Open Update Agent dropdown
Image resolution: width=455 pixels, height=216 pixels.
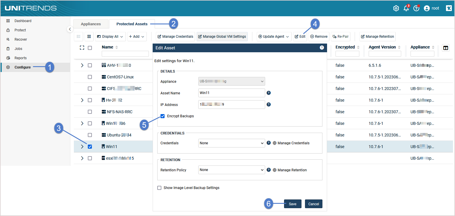pyautogui.click(x=274, y=37)
